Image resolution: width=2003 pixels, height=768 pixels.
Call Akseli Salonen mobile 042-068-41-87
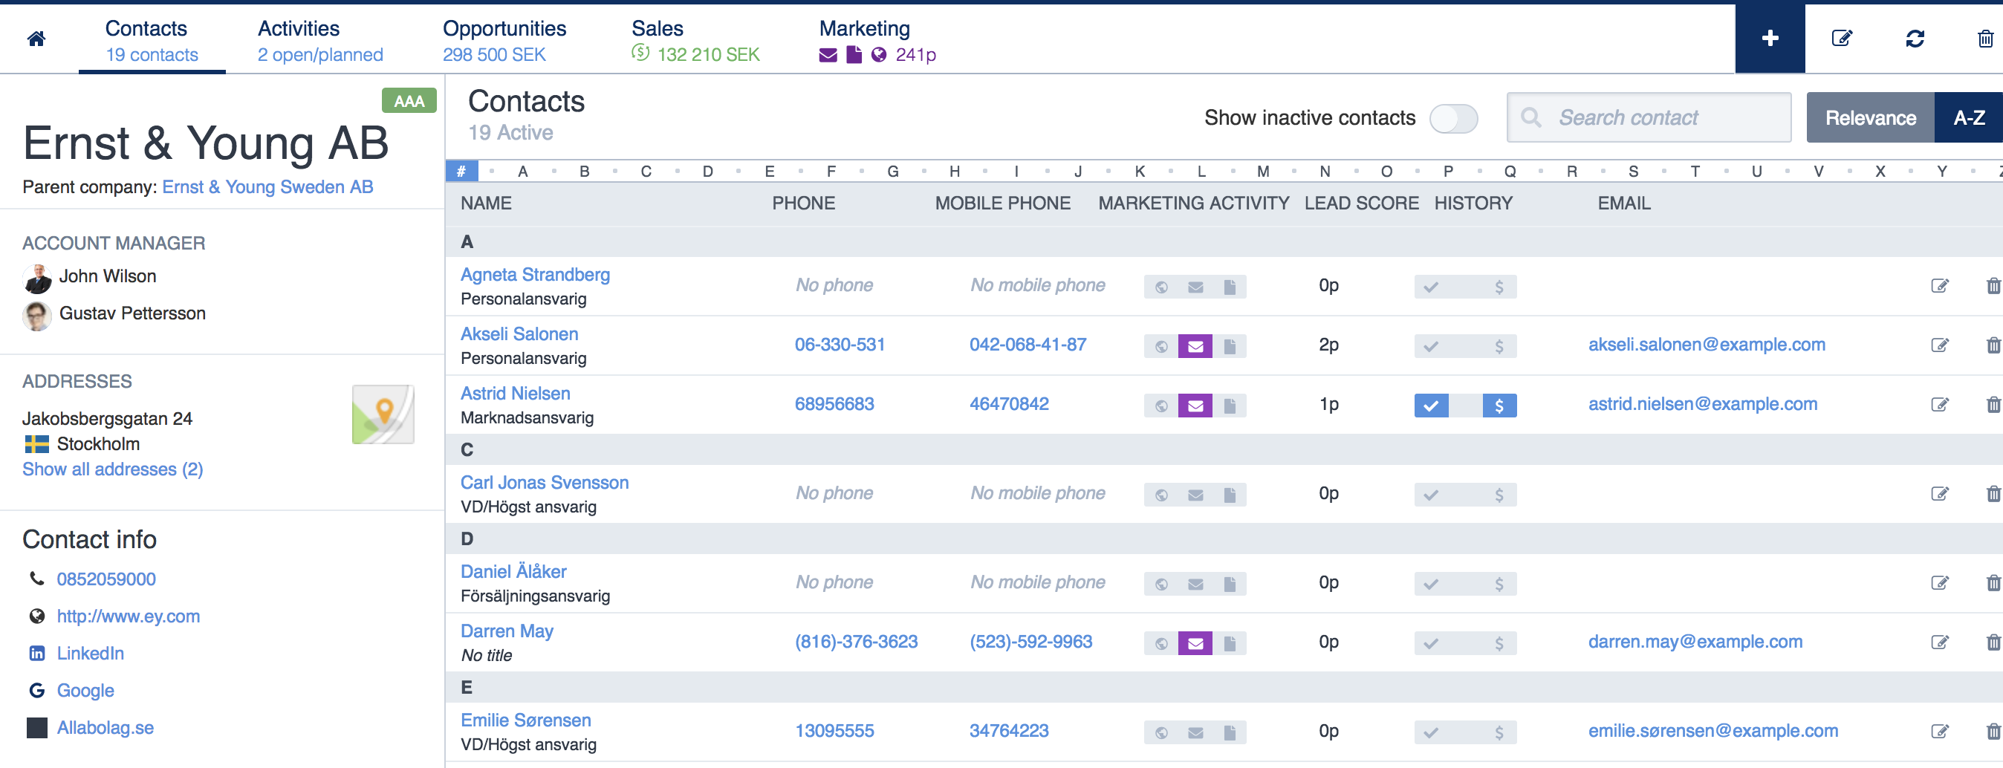[1028, 345]
